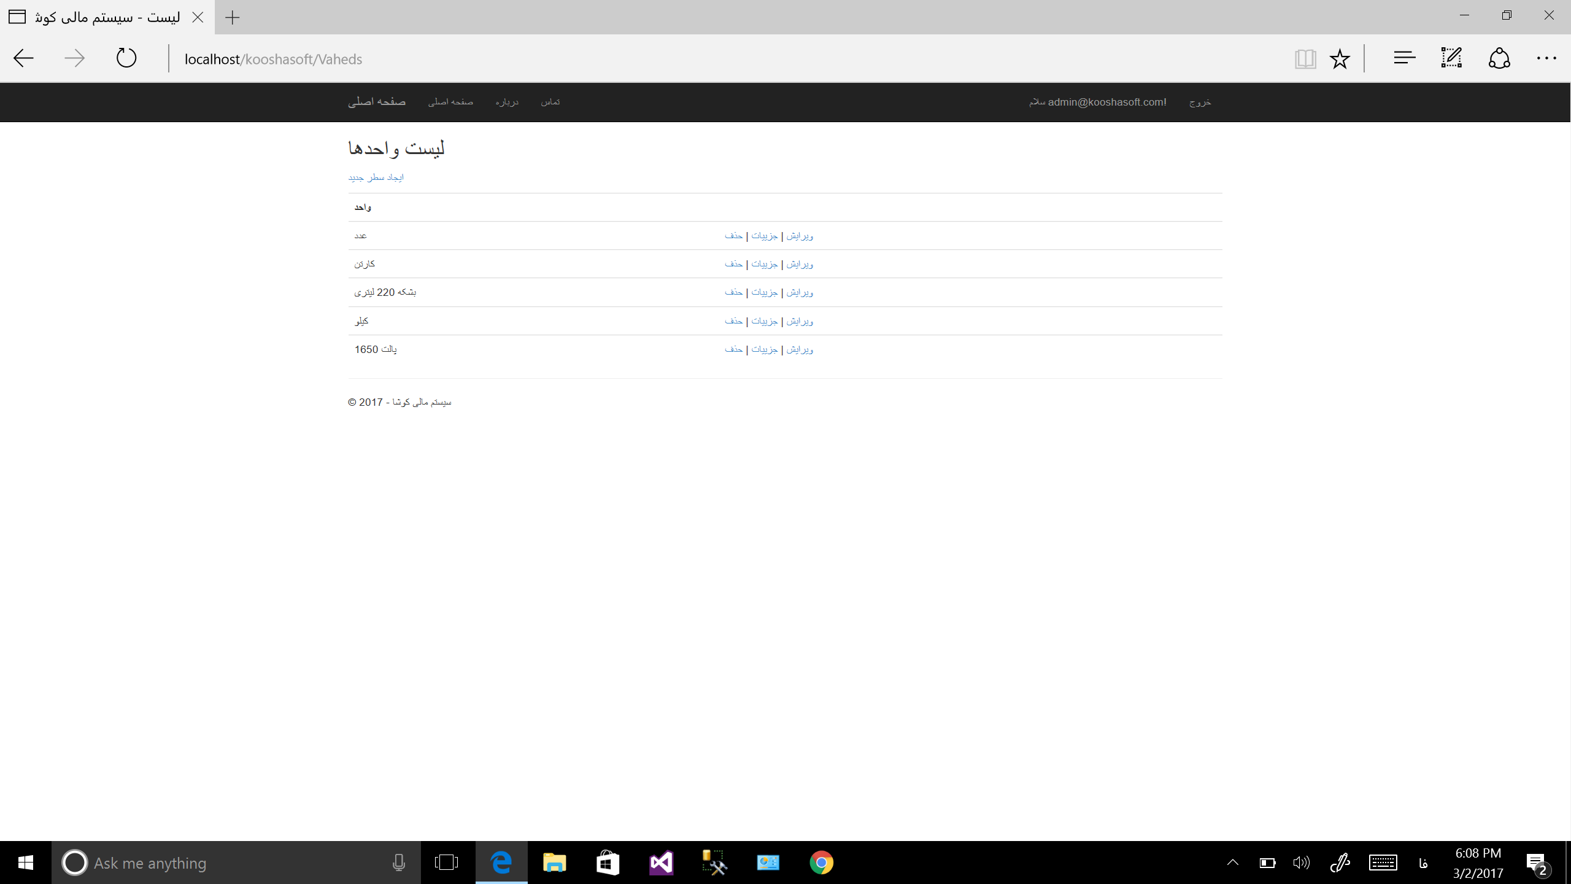This screenshot has width=1571, height=884.
Task: Open the reading view book icon
Action: click(1305, 59)
